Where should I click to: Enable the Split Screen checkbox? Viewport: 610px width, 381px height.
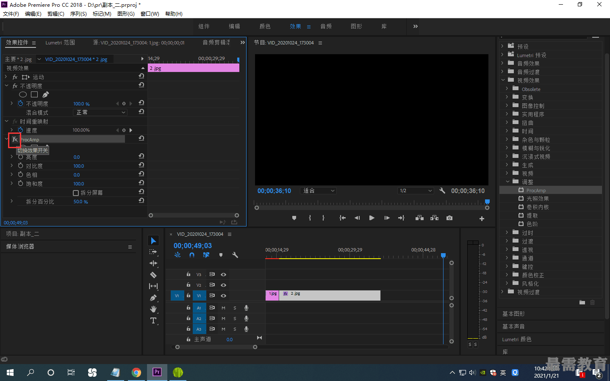click(76, 193)
